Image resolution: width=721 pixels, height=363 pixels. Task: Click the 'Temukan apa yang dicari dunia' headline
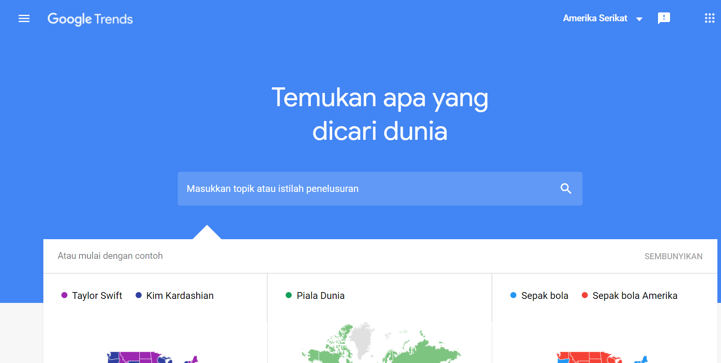point(380,114)
